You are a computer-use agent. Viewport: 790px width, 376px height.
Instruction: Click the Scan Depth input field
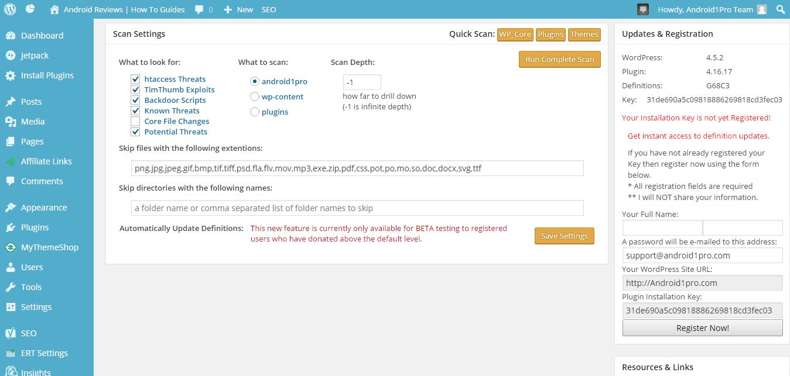[362, 82]
